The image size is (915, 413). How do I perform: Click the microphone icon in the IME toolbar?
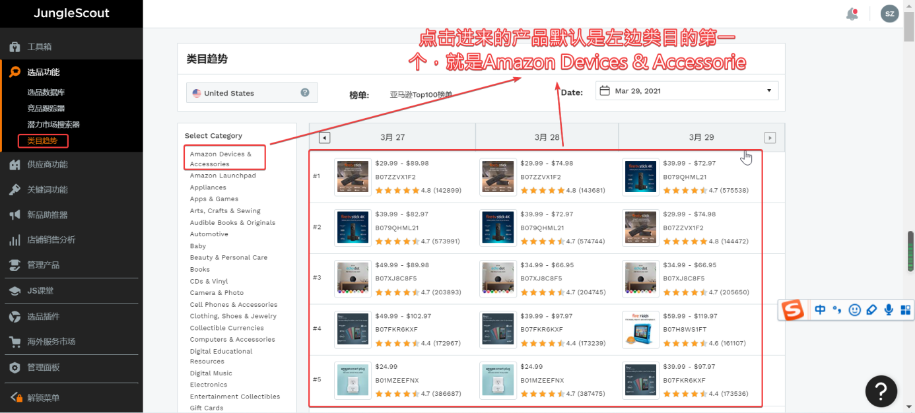pos(889,309)
